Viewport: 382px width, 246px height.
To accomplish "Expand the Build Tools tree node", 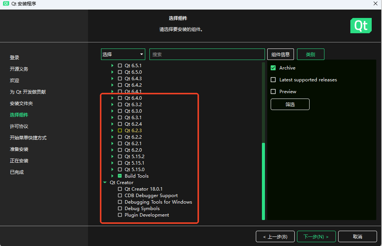I will tap(112, 176).
